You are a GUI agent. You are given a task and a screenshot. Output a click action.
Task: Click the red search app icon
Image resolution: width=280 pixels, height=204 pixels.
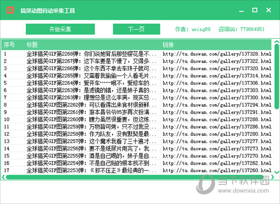(10, 10)
